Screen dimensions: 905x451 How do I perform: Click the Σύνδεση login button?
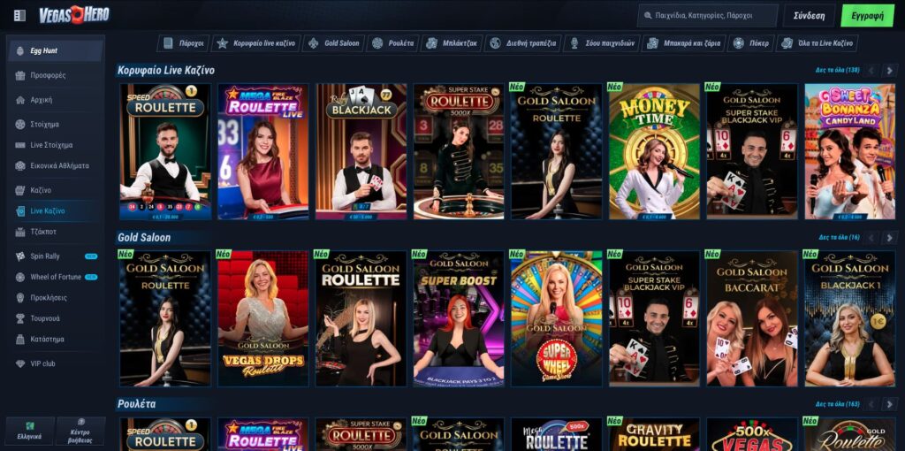[809, 16]
